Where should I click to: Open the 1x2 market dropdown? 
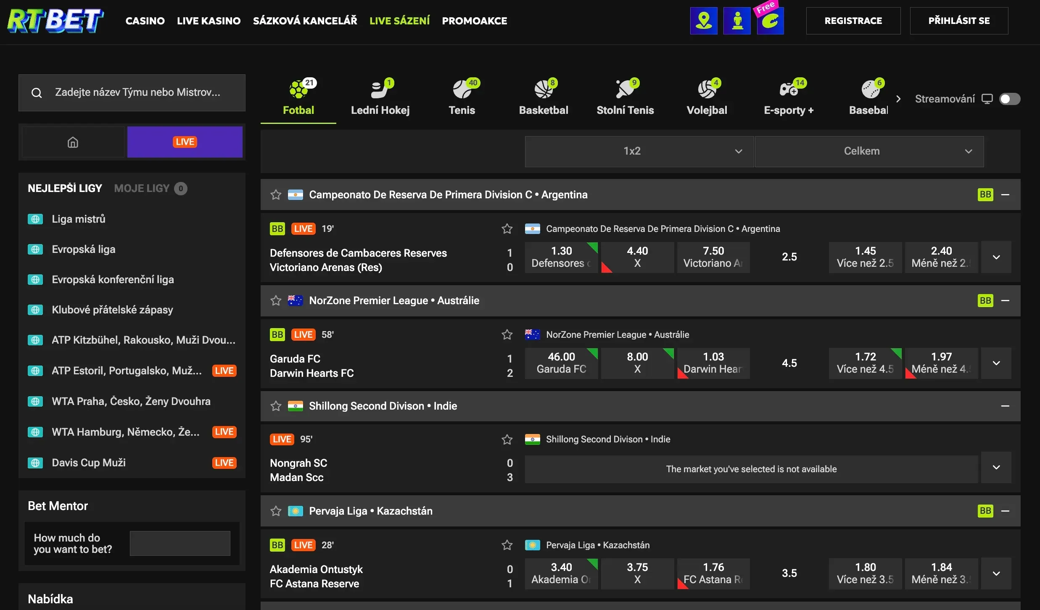639,151
